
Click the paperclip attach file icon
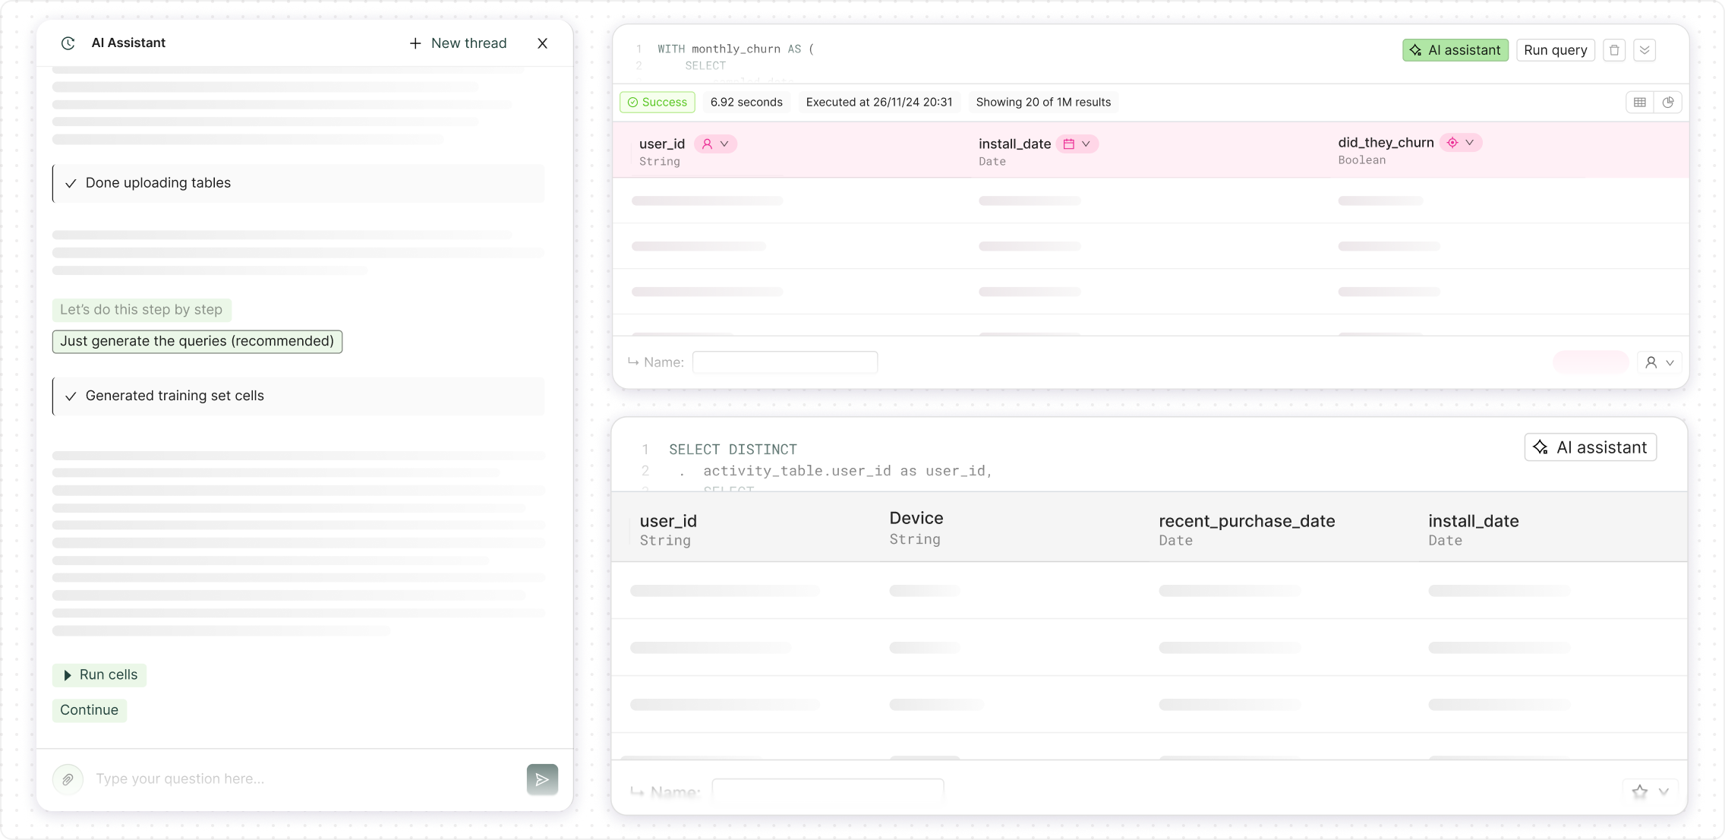click(68, 779)
